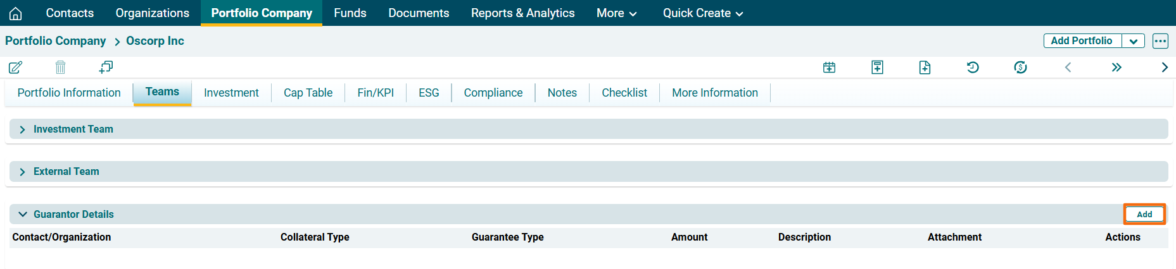Go to next record with right arrow
The width and height of the screenshot is (1176, 269).
tap(1164, 68)
